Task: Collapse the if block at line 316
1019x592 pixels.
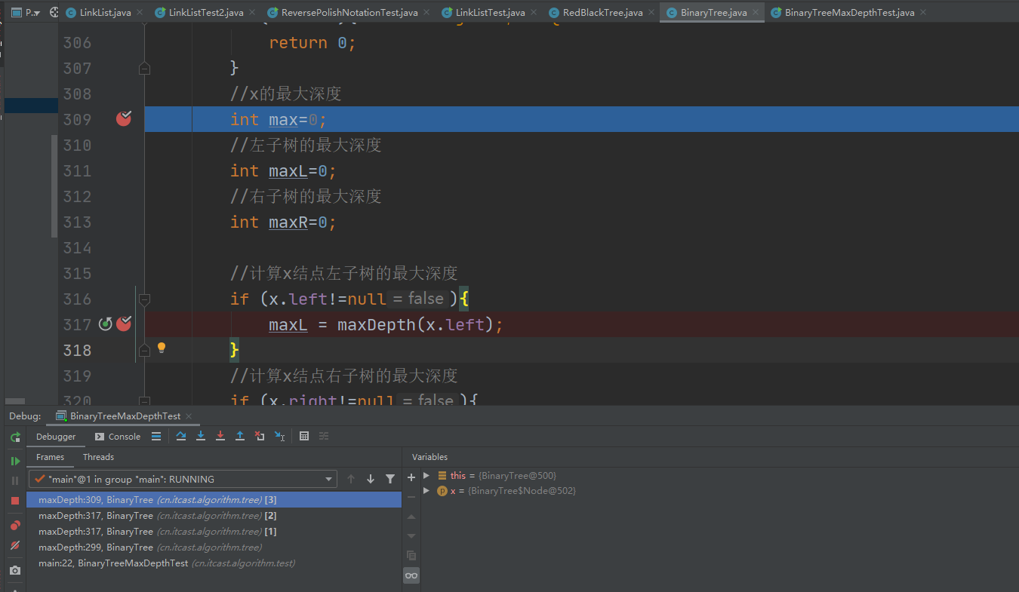Action: (145, 299)
